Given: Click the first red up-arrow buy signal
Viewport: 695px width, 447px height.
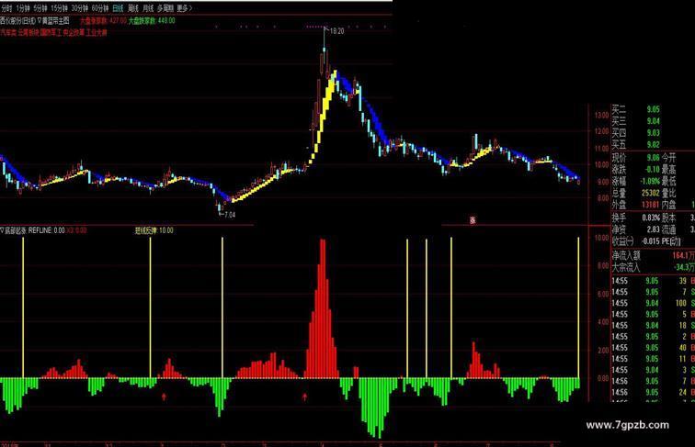Looking at the screenshot, I should click(x=164, y=397).
